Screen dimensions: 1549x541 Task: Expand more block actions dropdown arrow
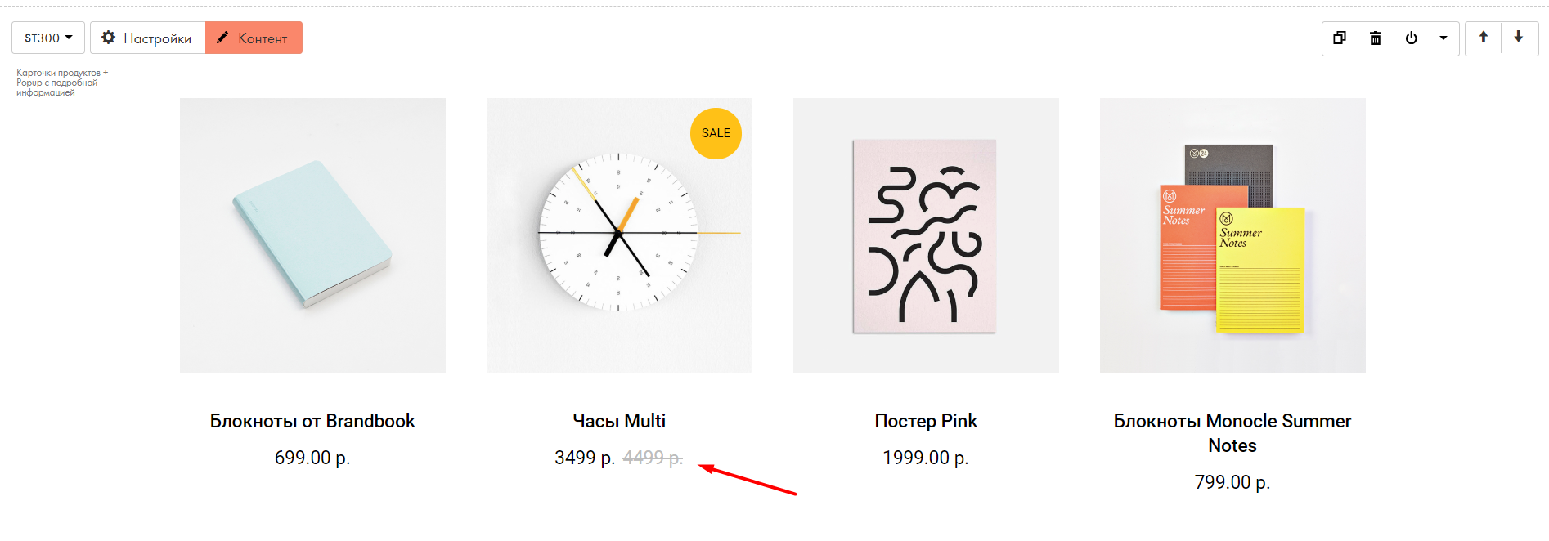[x=1443, y=38]
